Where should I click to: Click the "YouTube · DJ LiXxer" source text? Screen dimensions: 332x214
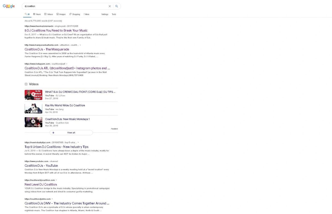pos(55,96)
